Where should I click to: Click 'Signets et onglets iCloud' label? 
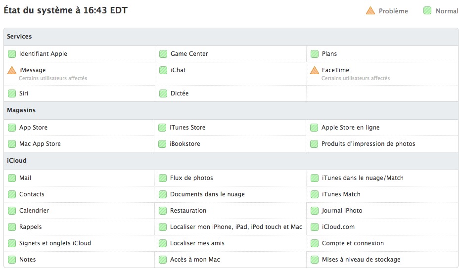click(55, 243)
